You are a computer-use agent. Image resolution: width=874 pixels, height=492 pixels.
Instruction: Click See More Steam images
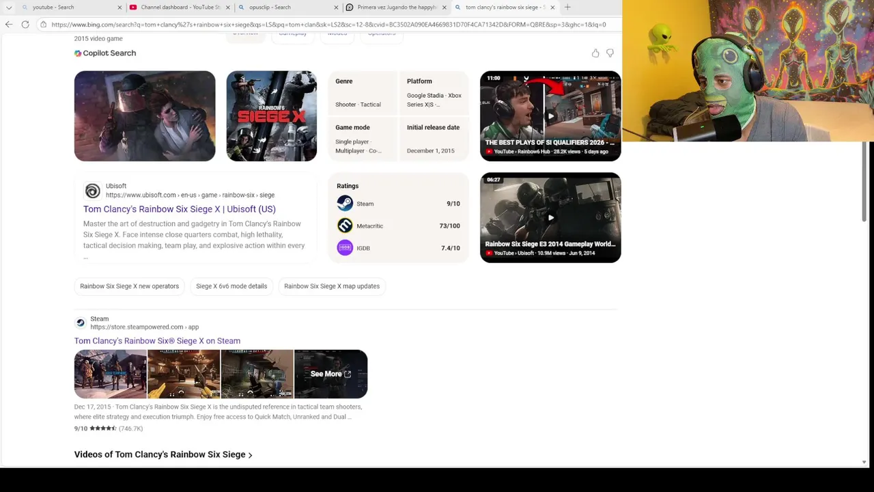pyautogui.click(x=330, y=374)
